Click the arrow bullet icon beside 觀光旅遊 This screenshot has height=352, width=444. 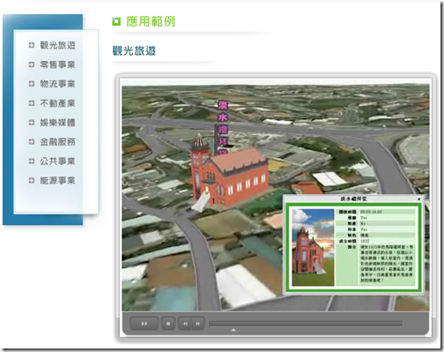pos(32,45)
